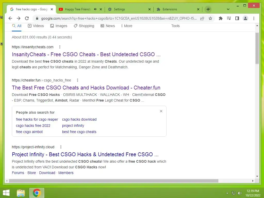Viewport: 264px width, 198px height.
Task: Click the scroll down arrow
Action: click(257, 176)
